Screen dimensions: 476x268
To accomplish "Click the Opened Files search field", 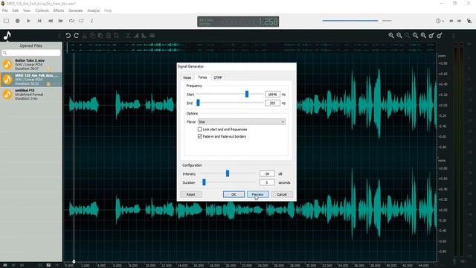I will pyautogui.click(x=31, y=53).
